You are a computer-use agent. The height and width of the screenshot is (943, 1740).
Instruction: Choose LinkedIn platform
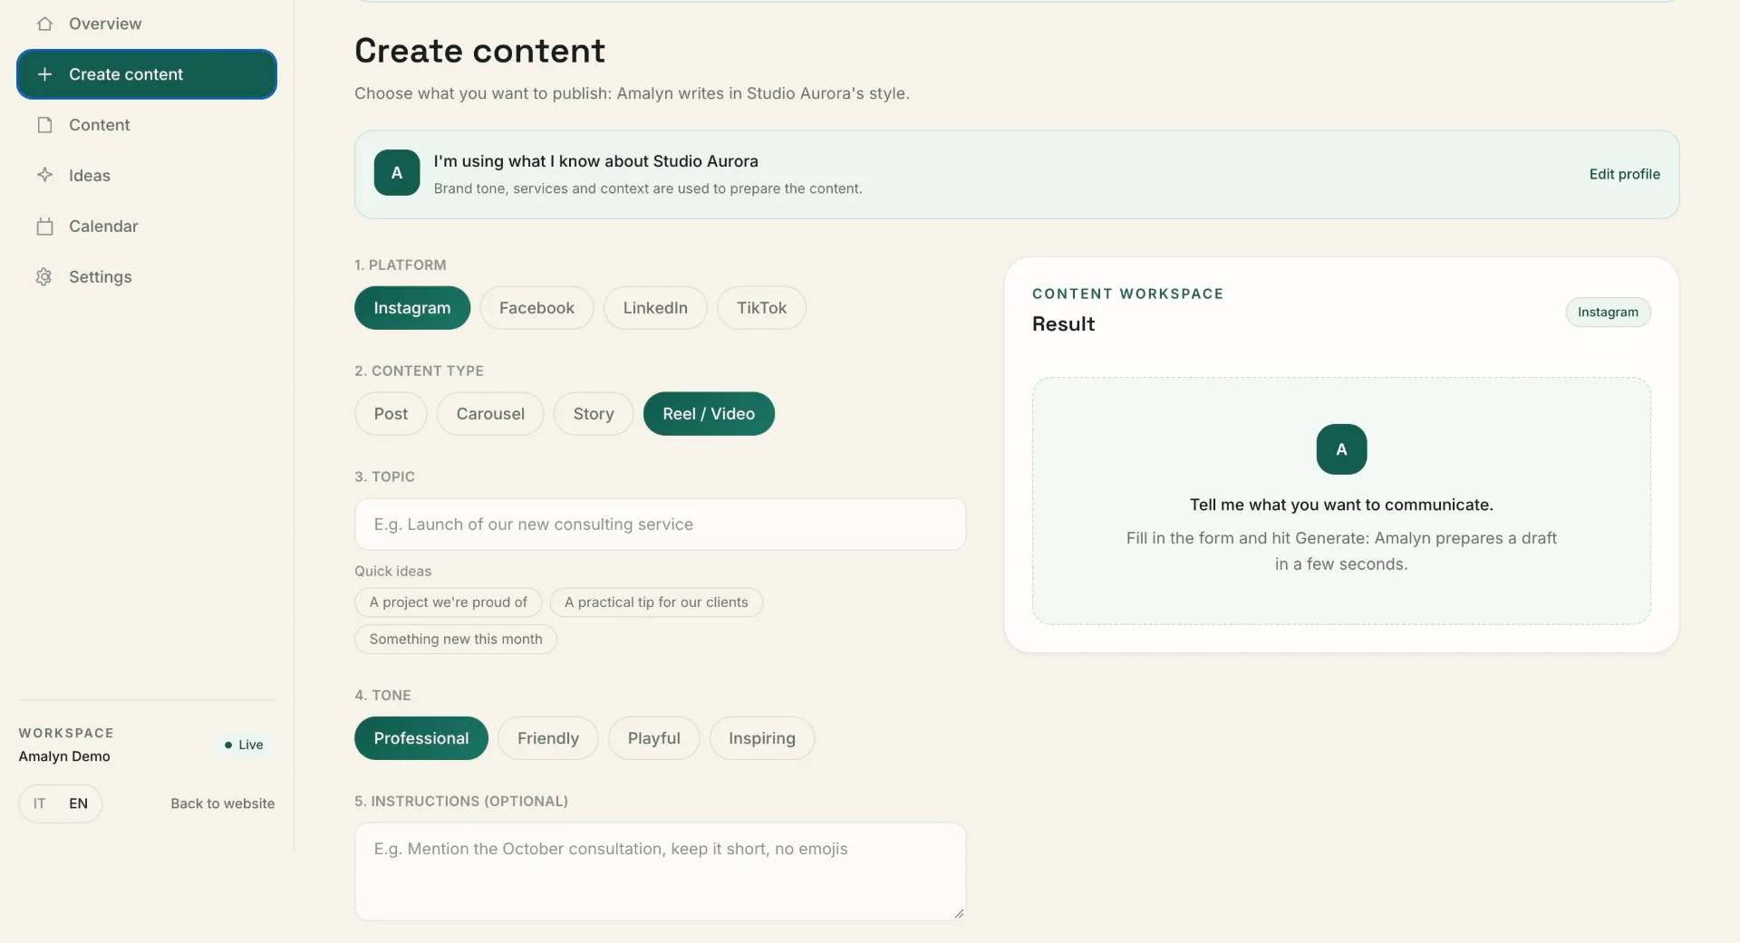(x=655, y=308)
